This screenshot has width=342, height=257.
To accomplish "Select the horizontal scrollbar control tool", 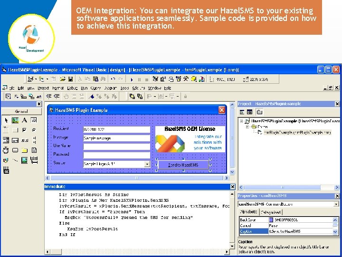I will pyautogui.click(x=24, y=140).
